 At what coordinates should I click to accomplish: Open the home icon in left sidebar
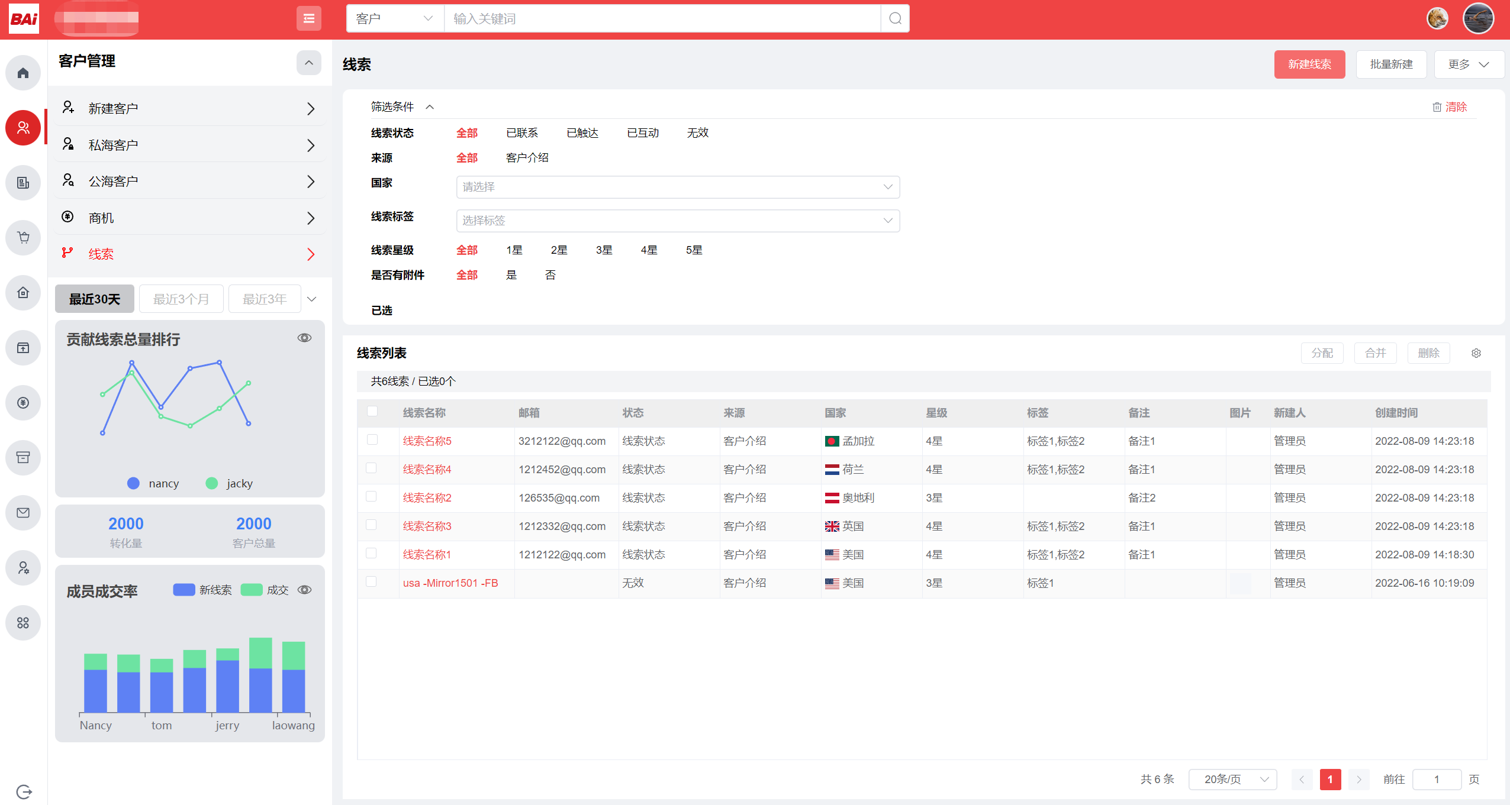pos(23,73)
